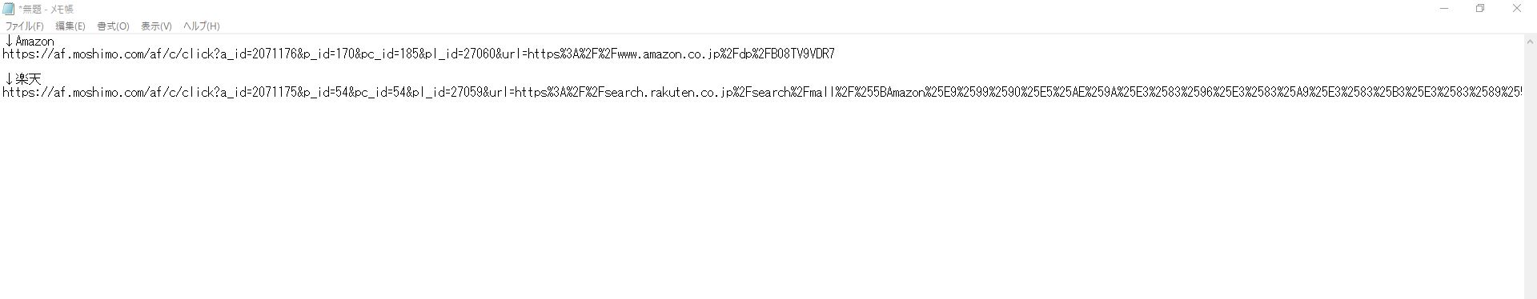1537x299 pixels.
Task: Open the 表示(V) menu
Action: 156,26
